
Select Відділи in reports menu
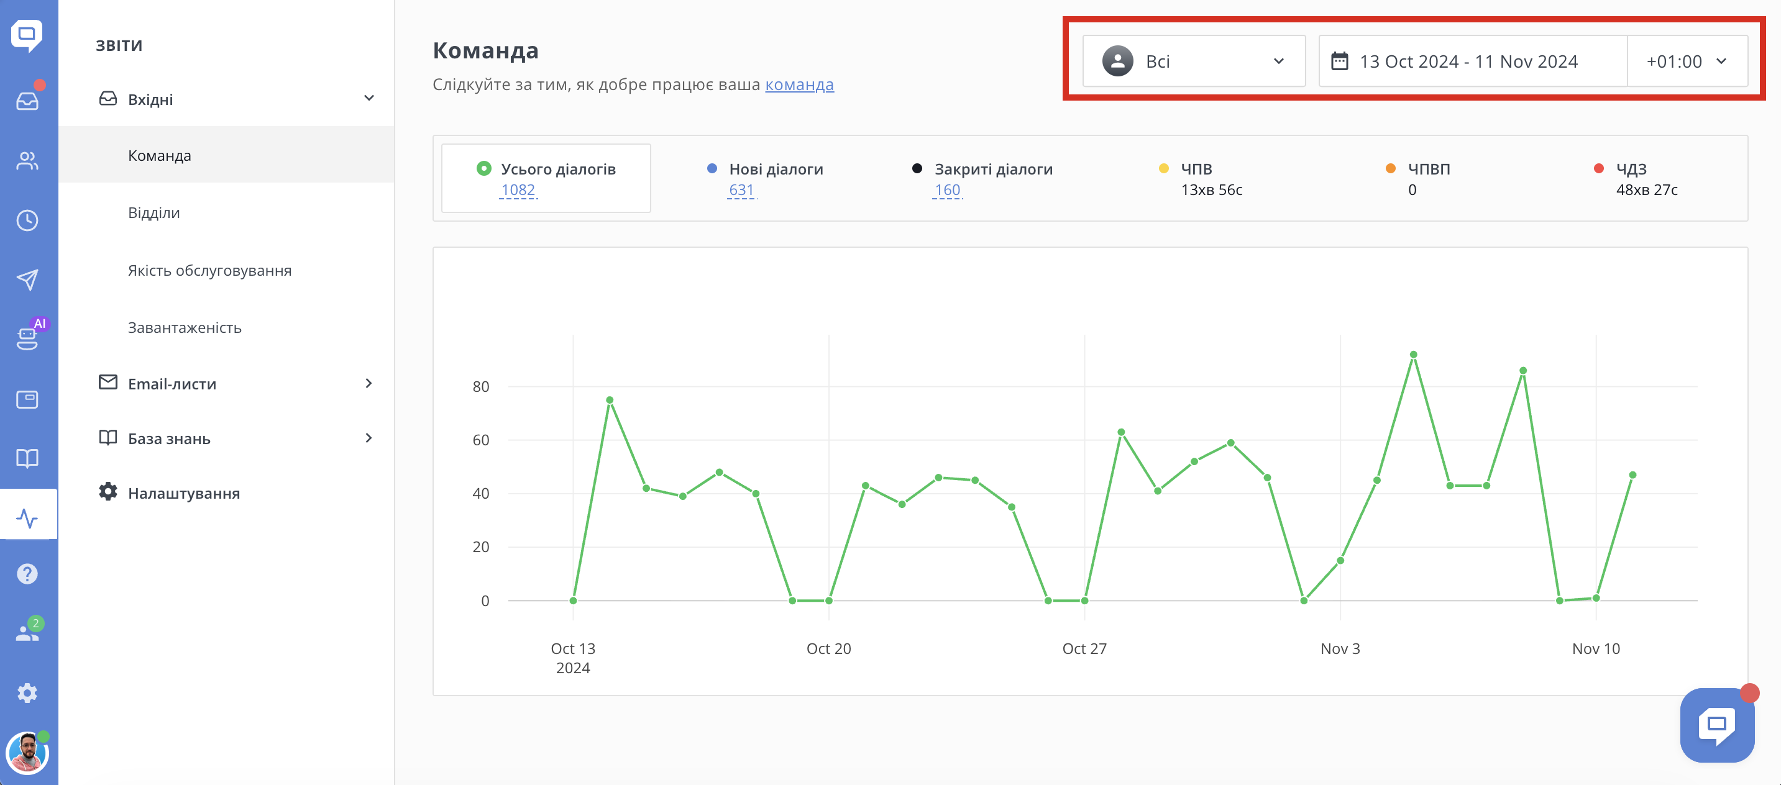(153, 213)
